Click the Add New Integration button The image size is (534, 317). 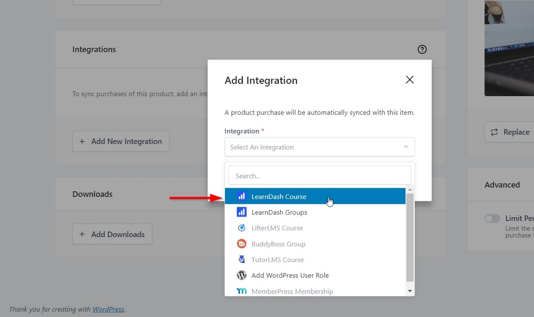[x=121, y=141]
